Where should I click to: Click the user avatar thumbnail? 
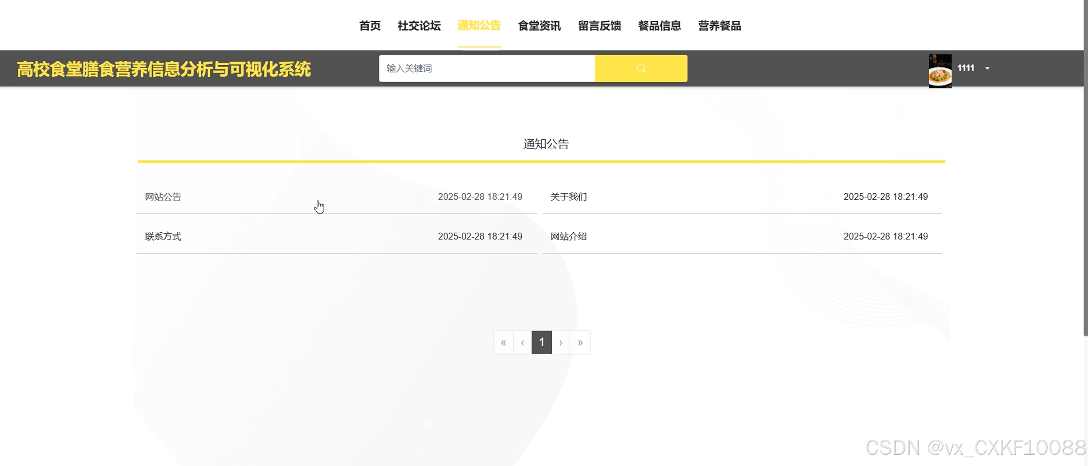point(940,71)
